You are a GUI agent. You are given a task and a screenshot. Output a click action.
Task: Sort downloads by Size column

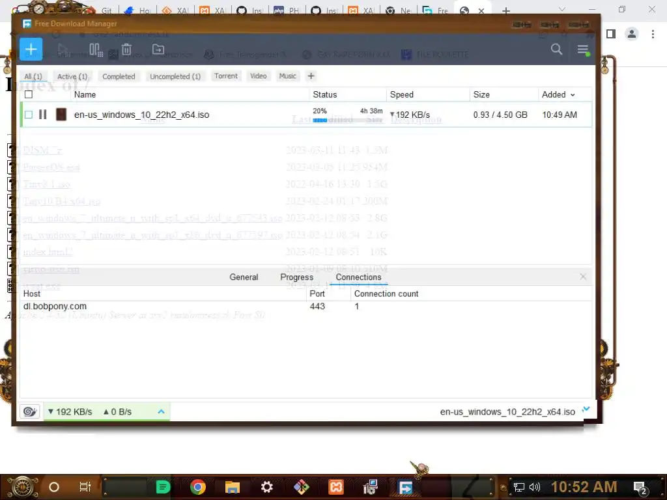pos(481,94)
